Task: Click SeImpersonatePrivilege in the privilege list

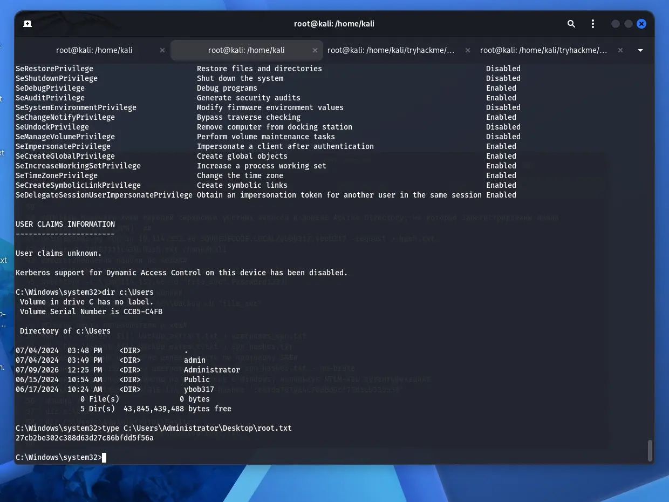Action: 63,146
